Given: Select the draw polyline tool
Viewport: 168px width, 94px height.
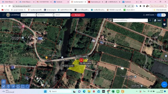Looking at the screenshot, I should point(13,86).
